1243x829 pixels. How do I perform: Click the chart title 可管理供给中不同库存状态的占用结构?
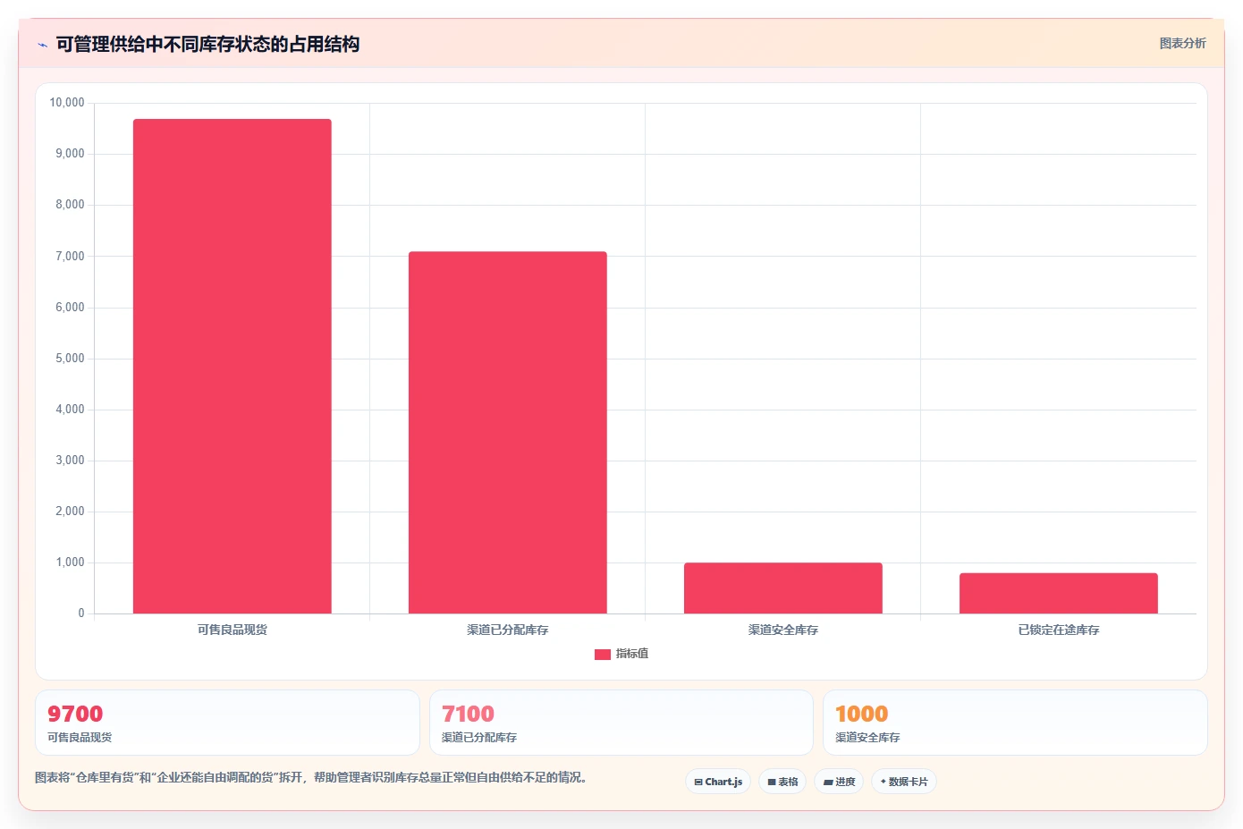207,45
